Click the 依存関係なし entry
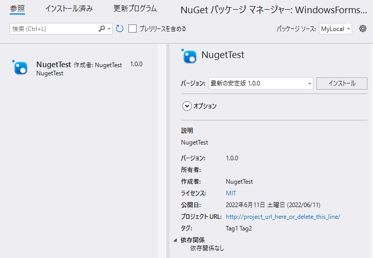This screenshot has height=258, width=373. coord(207,248)
